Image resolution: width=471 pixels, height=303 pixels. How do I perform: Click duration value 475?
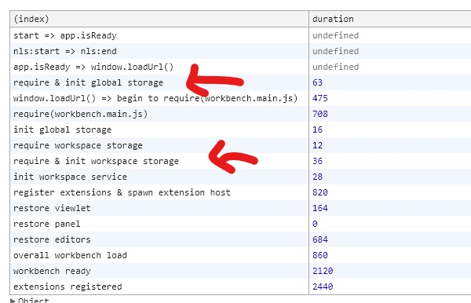click(x=320, y=98)
